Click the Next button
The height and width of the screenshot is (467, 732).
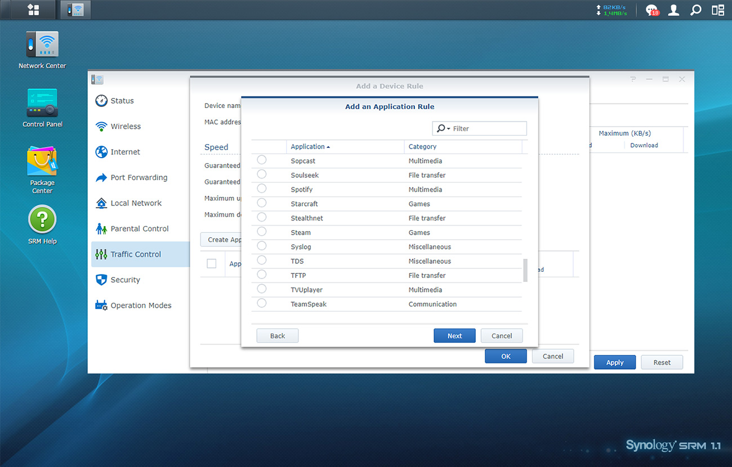(x=454, y=335)
